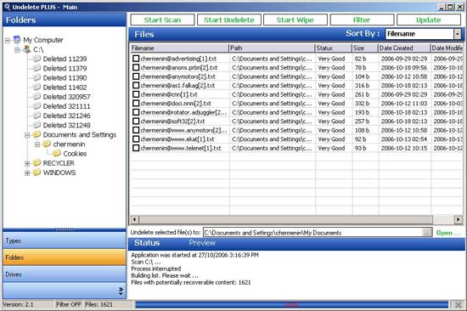
Task: Tick the chermenin@anymotors[2].txt checkbox
Action: pos(136,76)
